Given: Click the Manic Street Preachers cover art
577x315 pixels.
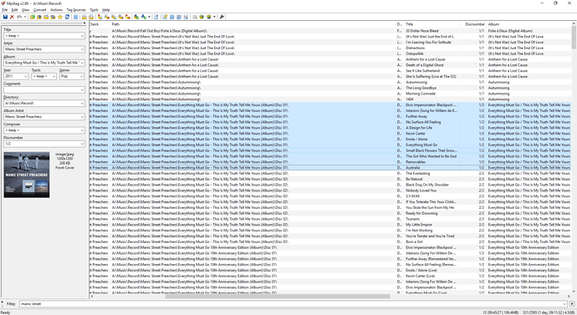Looking at the screenshot, I should click(x=27, y=175).
